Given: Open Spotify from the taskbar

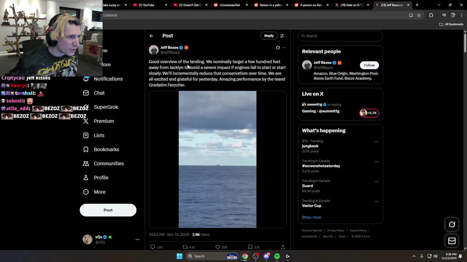Looking at the screenshot, I should [x=277, y=256].
